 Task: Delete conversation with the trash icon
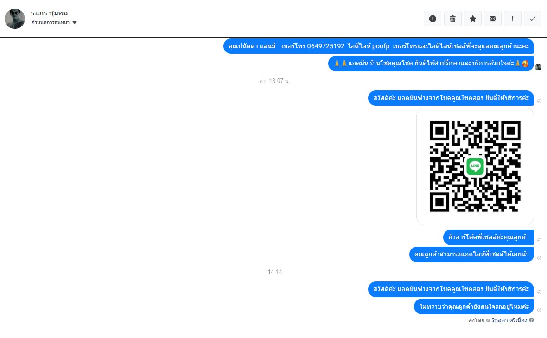(453, 19)
